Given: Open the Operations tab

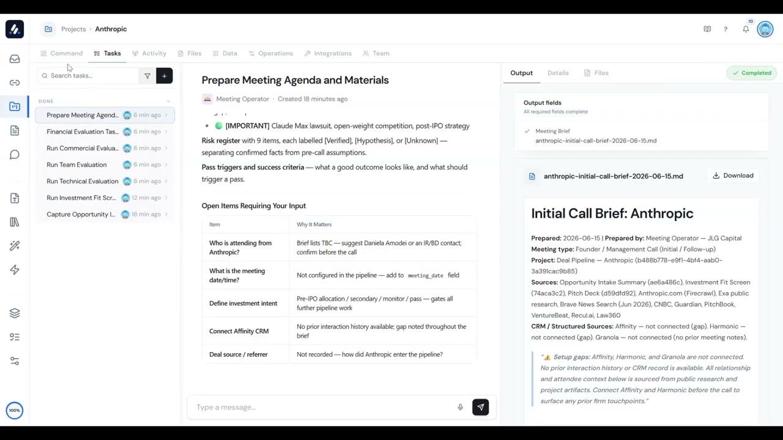Looking at the screenshot, I should 271,53.
